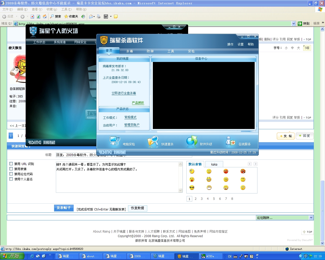The height and width of the screenshot is (260, 325).
Task: Click 帮助 menu in Rising Antivirus
Action: tap(251, 44)
